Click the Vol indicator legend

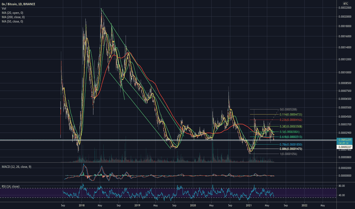point(4,8)
